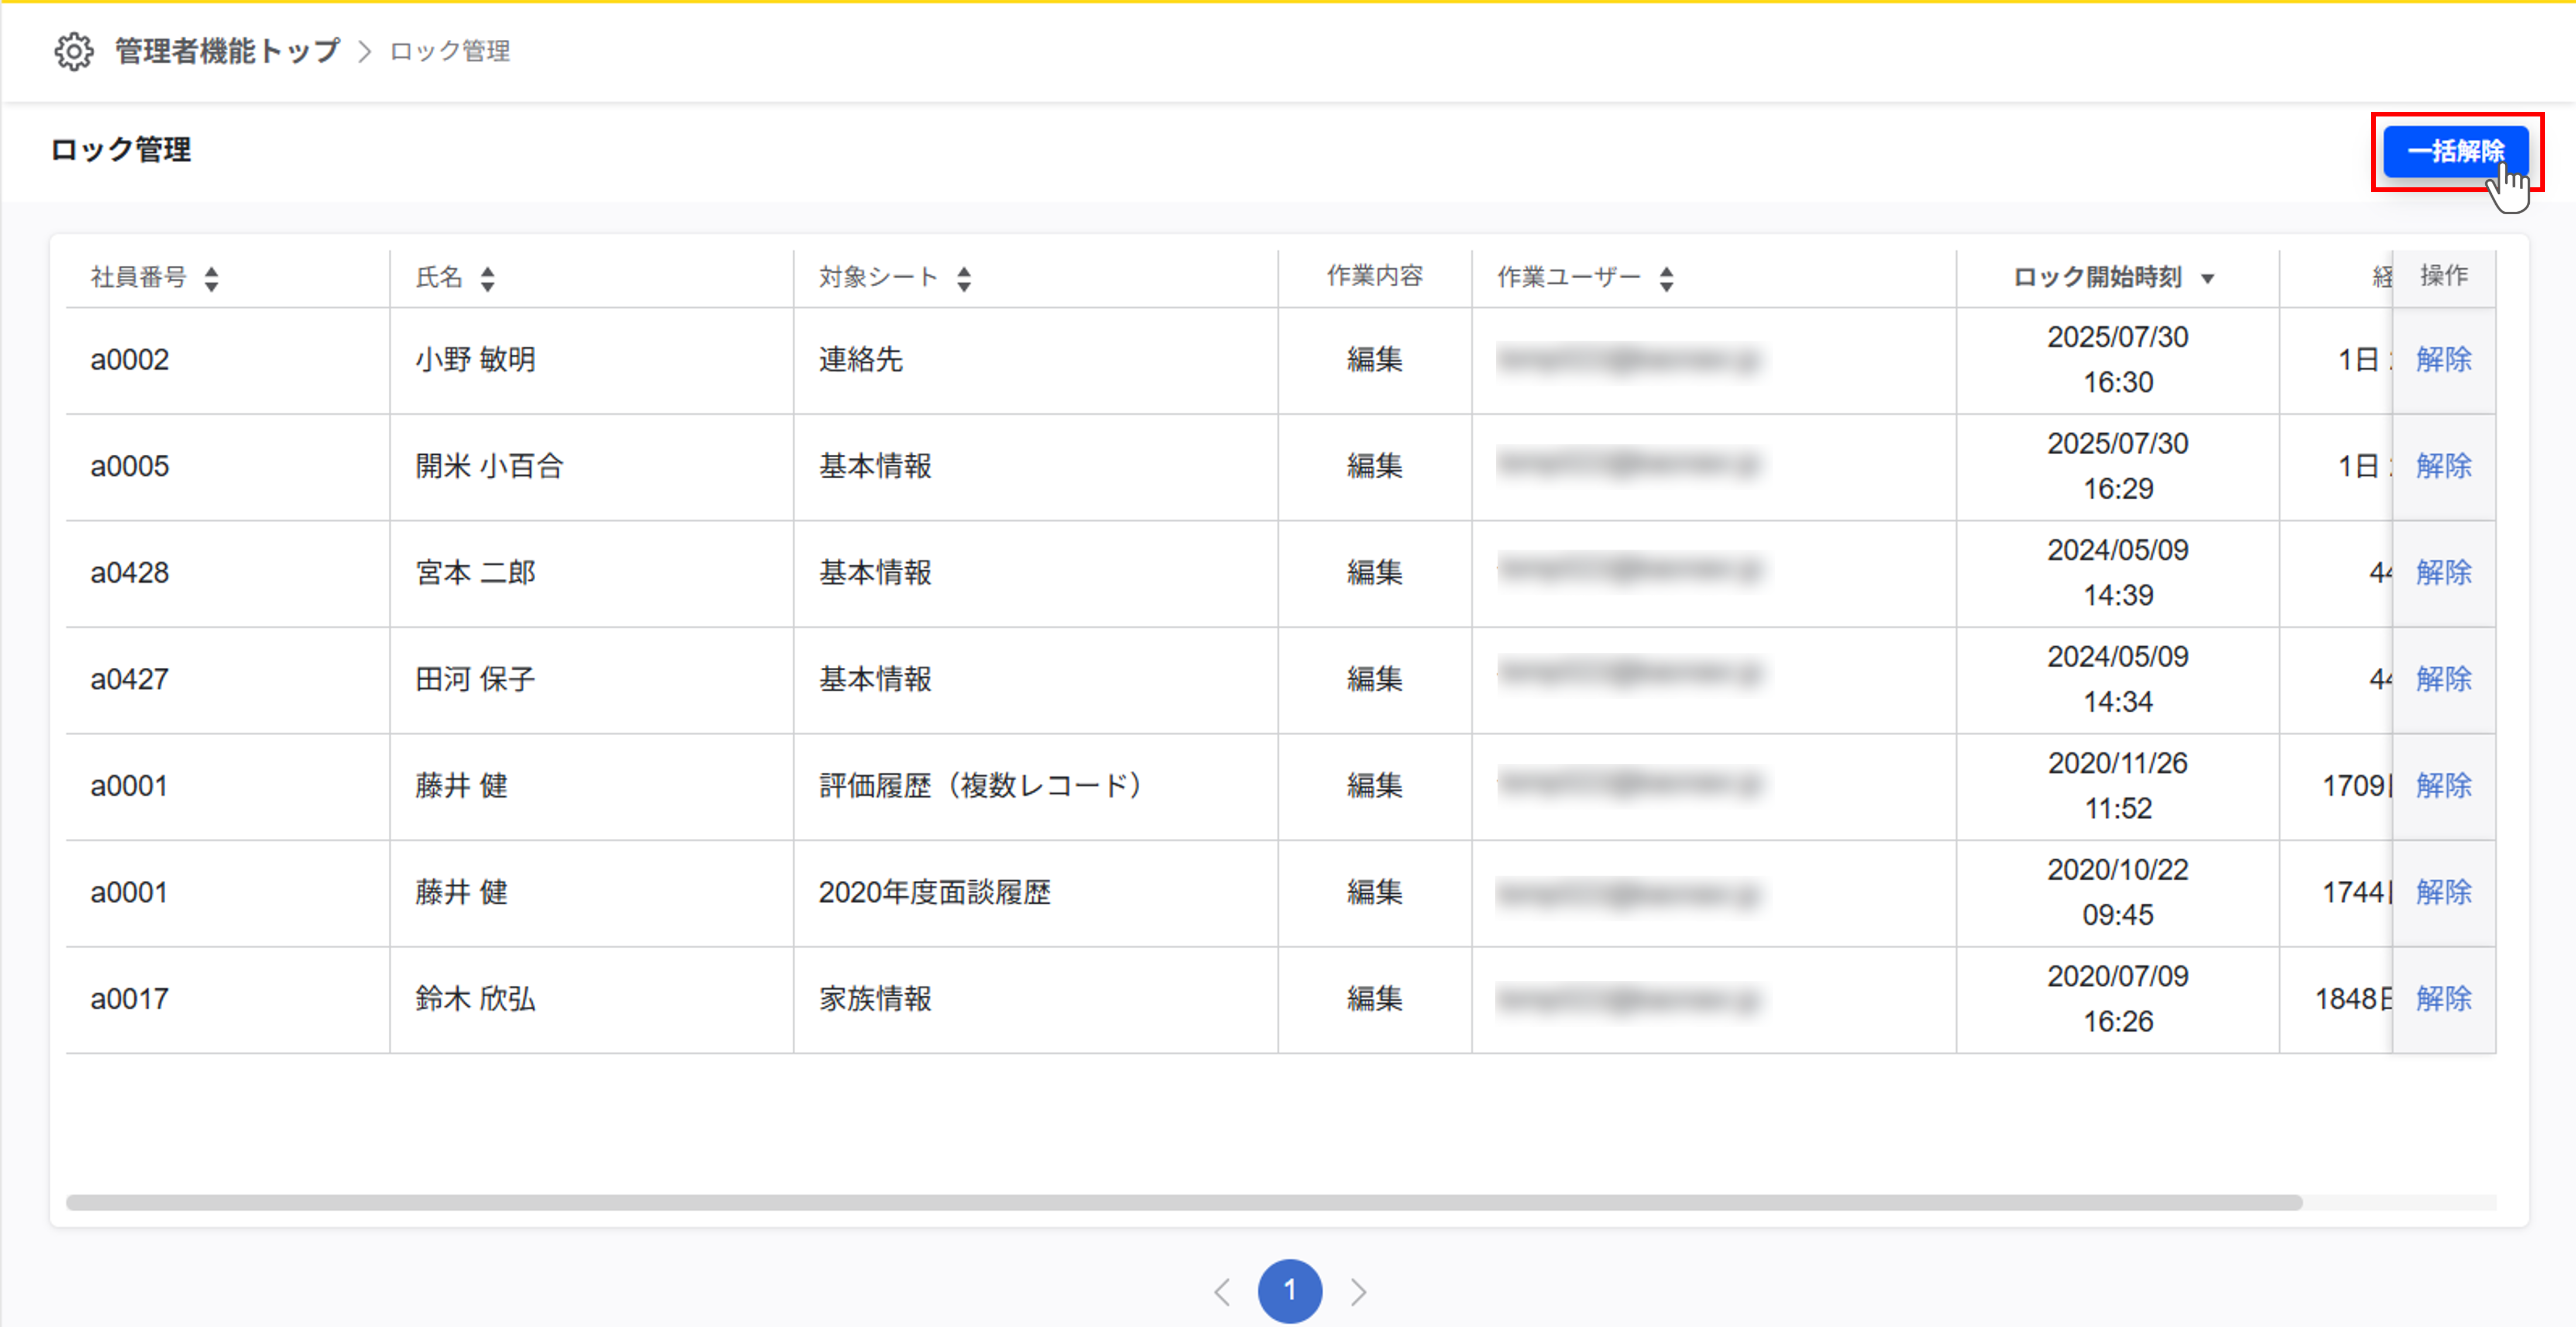Click the previous page arrow in pagination
This screenshot has width=2576, height=1327.
coord(1222,1291)
